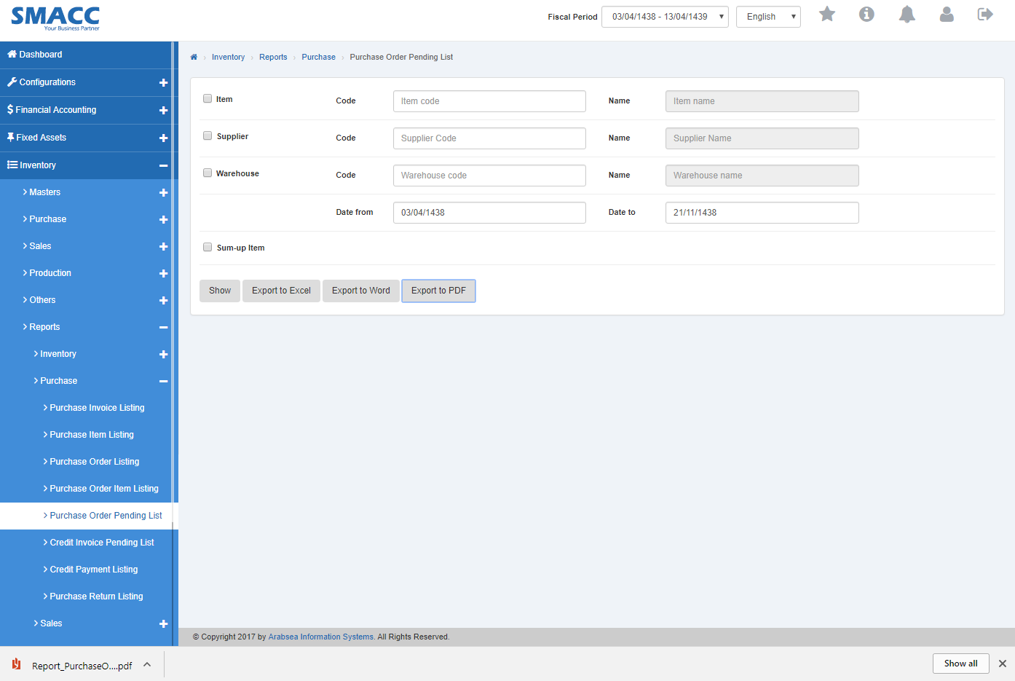Log out using the exit icon
Viewport: 1015px width, 681px height.
click(x=985, y=13)
